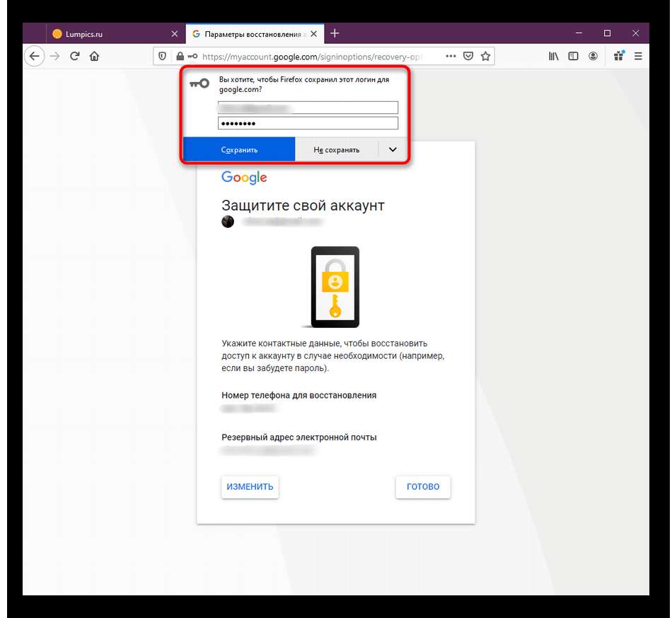Click the forward navigation arrow
672x618 pixels.
tap(55, 56)
